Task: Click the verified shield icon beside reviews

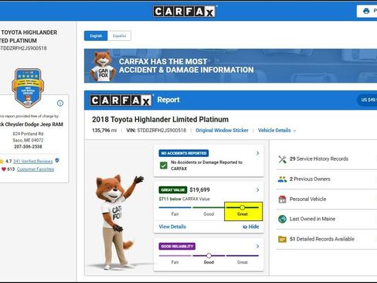Action: point(57,161)
